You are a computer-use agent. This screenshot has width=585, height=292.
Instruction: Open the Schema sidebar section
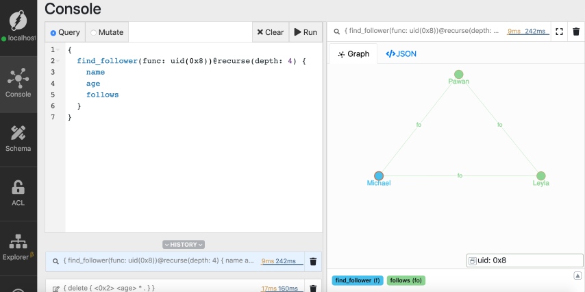18,138
